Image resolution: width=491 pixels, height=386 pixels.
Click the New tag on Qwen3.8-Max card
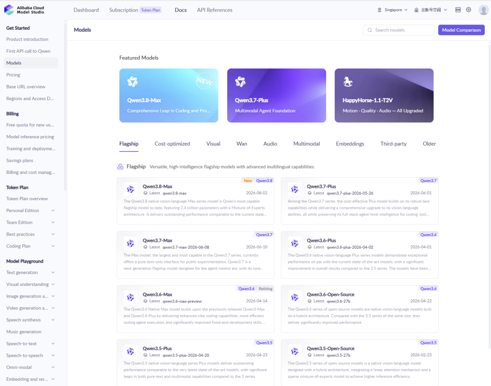point(248,181)
